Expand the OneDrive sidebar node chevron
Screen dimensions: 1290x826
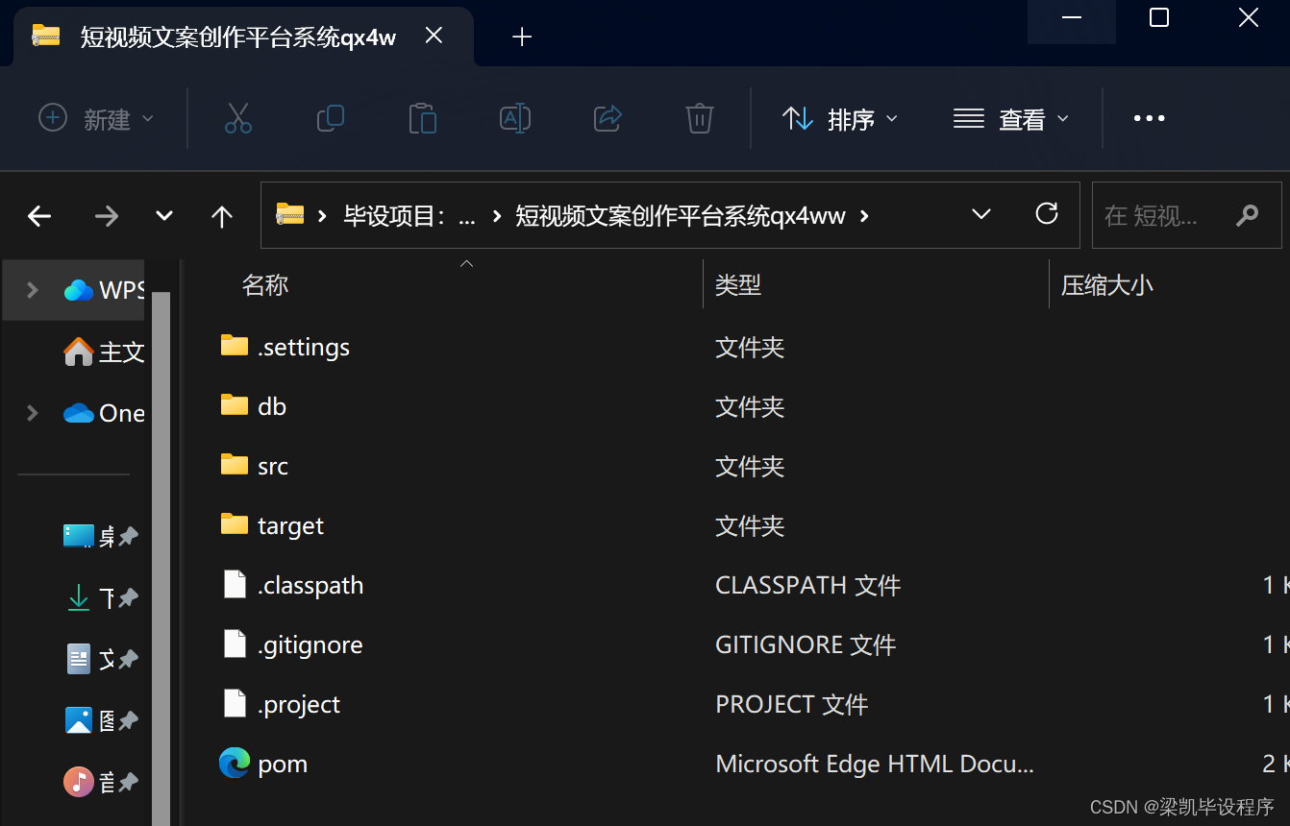[x=32, y=413]
